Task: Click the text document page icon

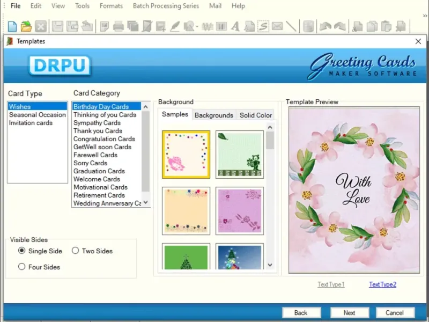Action: click(249, 26)
